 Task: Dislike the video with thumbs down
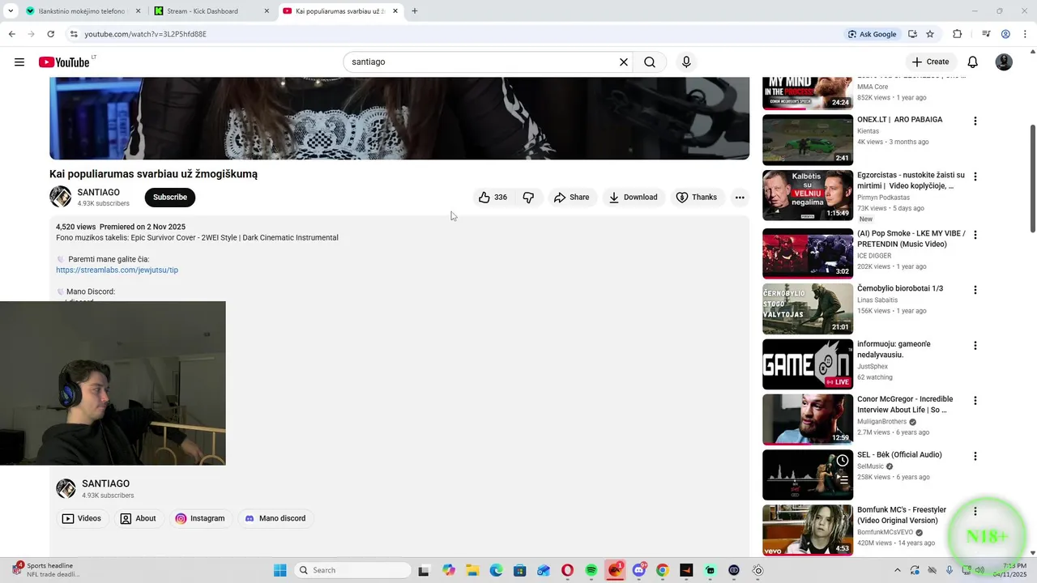coord(528,198)
